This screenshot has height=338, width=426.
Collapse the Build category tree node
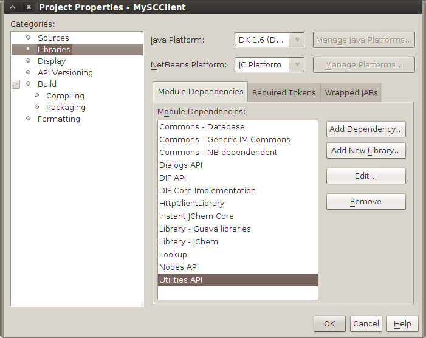(x=16, y=84)
